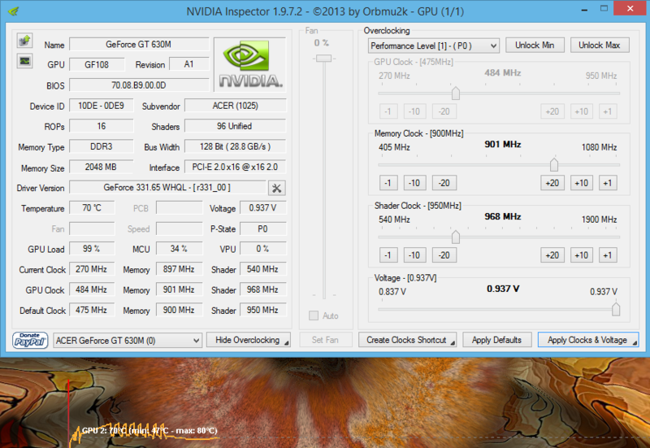Screen dimensions: 650x448
Task: Click the NVIDIA Inspector title bar icon
Action: tap(13, 11)
